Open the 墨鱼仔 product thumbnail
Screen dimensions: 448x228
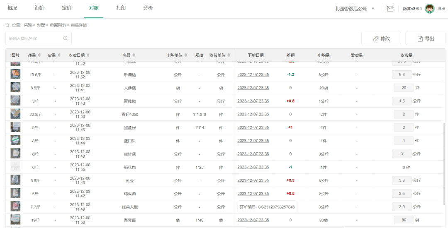pyautogui.click(x=15, y=127)
